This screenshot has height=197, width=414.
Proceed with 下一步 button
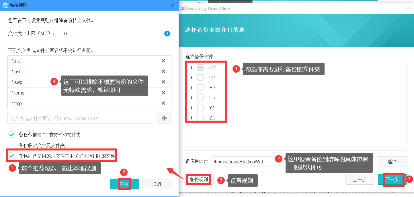[392, 179]
